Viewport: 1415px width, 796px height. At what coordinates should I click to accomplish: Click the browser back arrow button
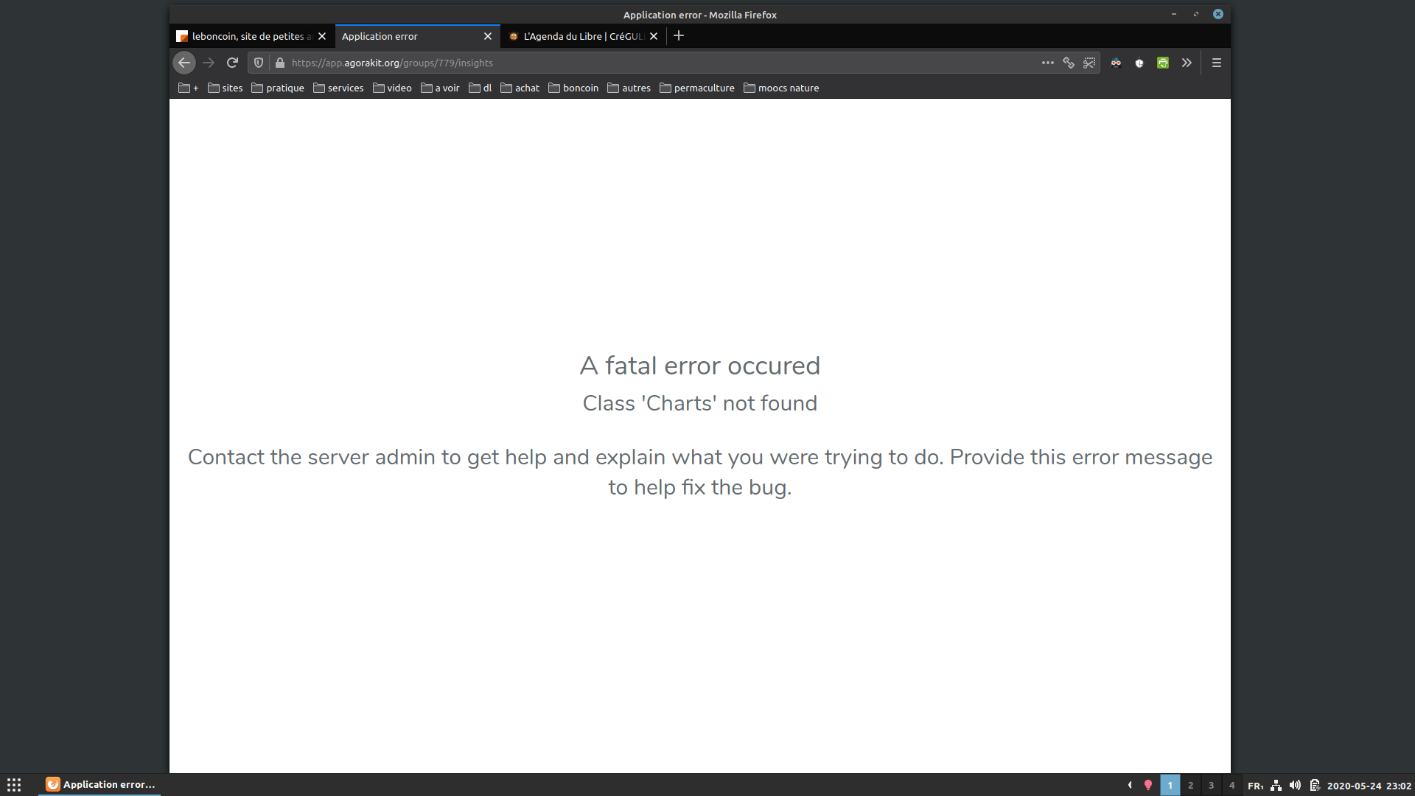pyautogui.click(x=184, y=63)
